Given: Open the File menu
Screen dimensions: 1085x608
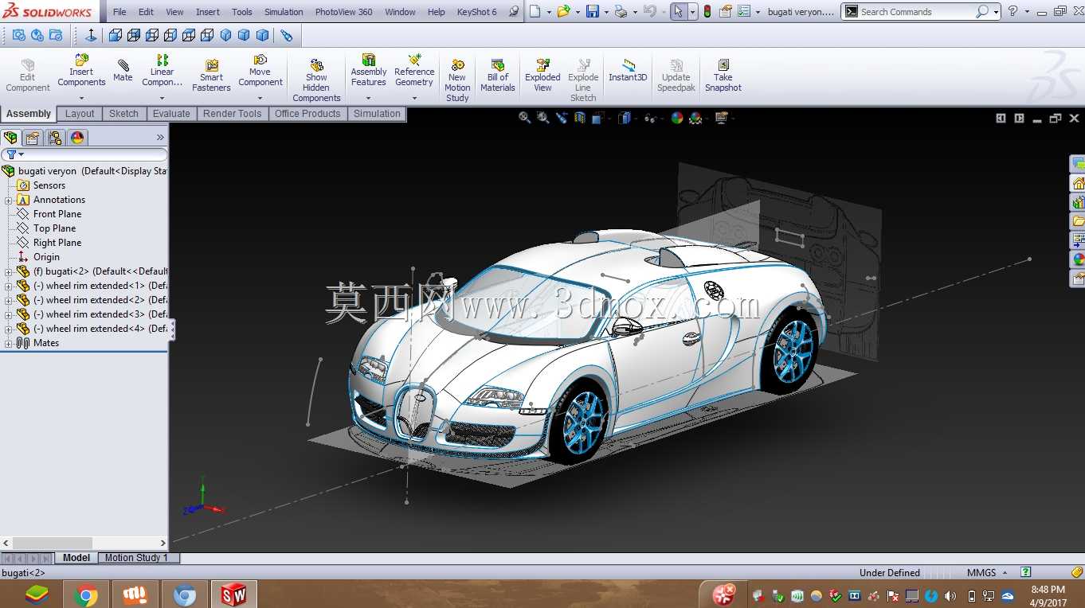Looking at the screenshot, I should pos(119,12).
